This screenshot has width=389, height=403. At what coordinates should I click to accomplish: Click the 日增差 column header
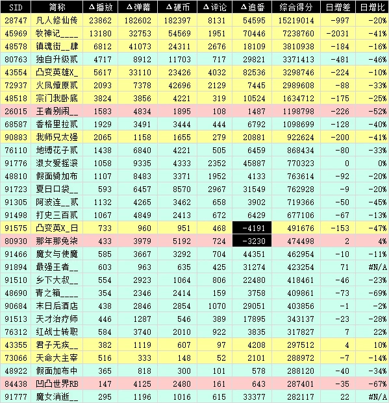[x=338, y=7]
